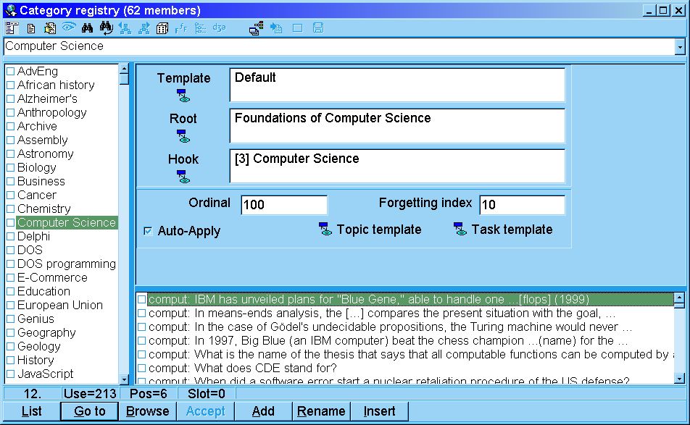Tick the Delphi category checkbox
Screen dimensions: 690x425
coord(11,237)
